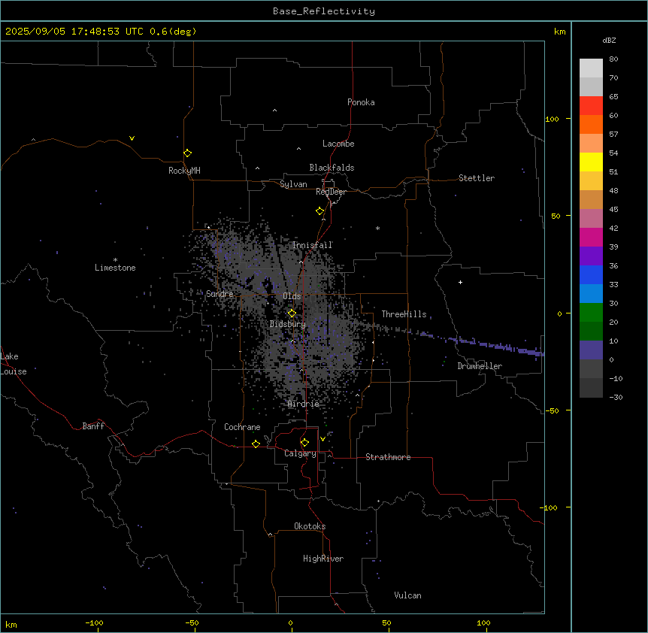Click the Strathmore town label

click(x=388, y=457)
